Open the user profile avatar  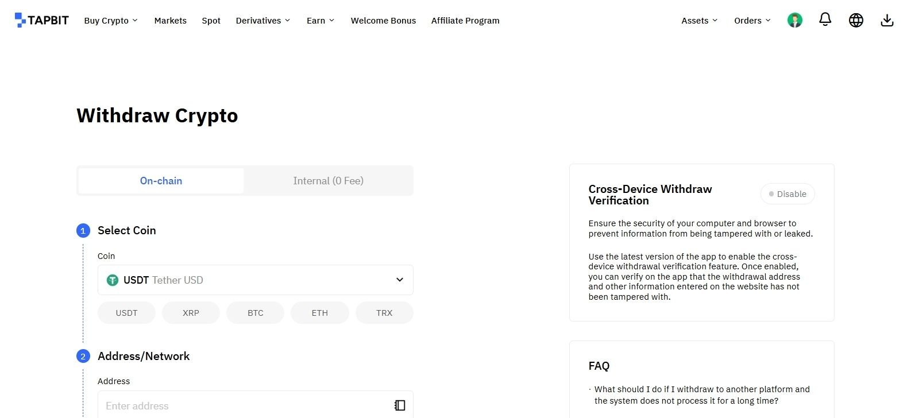pos(794,20)
